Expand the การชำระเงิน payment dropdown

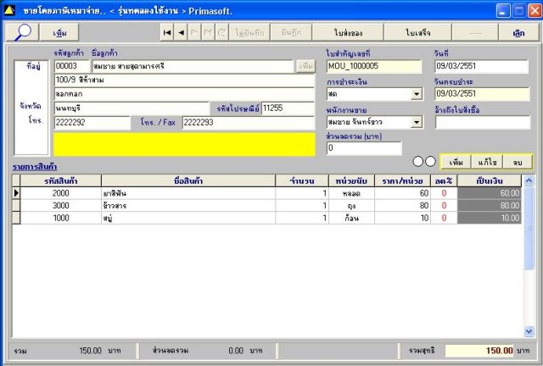click(x=417, y=94)
